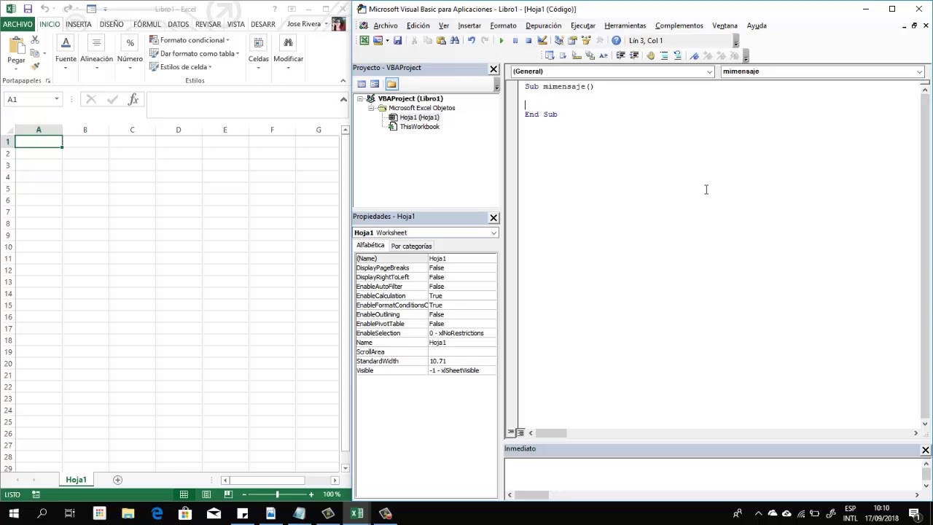Click the Outdent icon in the Edit toolbar

pos(634,55)
